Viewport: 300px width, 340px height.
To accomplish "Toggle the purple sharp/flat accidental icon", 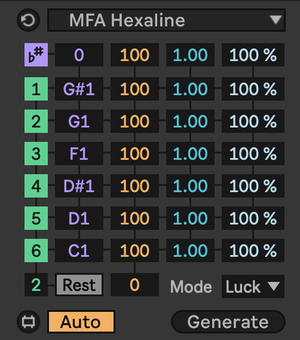I will point(36,54).
